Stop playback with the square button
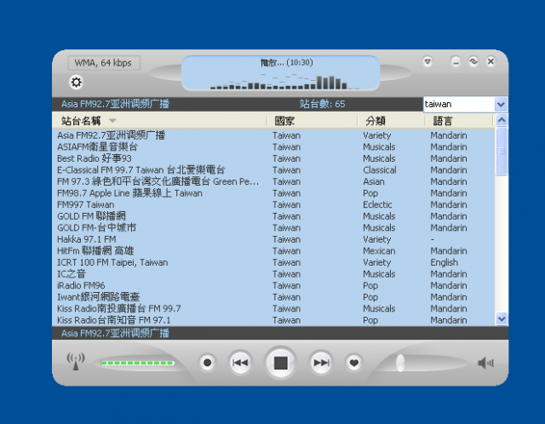 coord(280,363)
